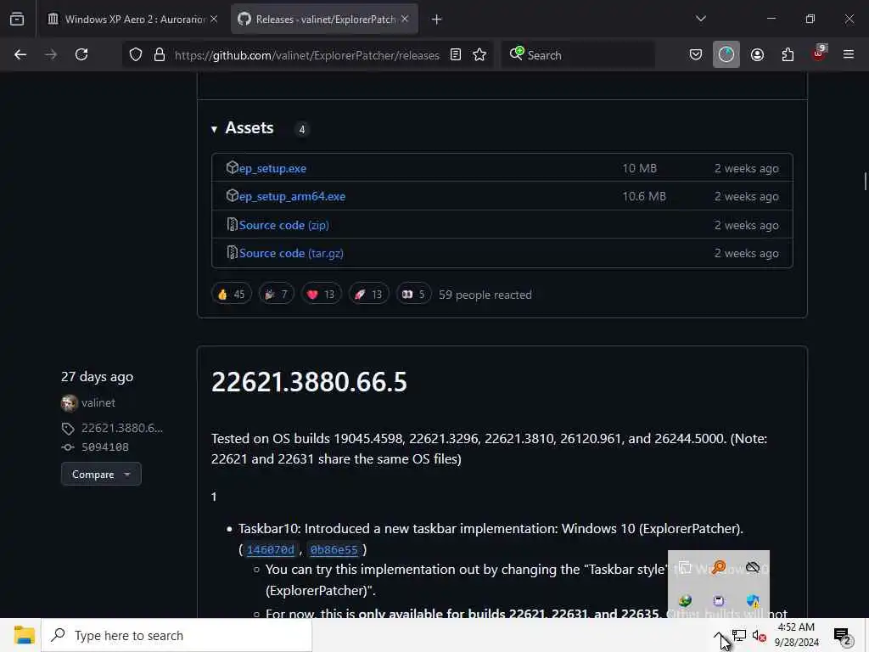Collapse the Assets disclosure triangle
Image resolution: width=869 pixels, height=652 pixels.
click(214, 129)
